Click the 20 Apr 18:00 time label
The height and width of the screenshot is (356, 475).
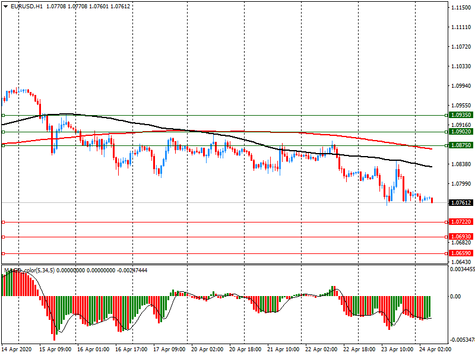pos(245,349)
